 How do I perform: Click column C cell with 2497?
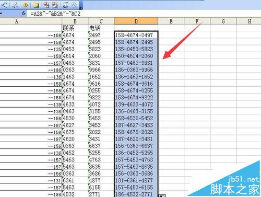[x=101, y=35]
